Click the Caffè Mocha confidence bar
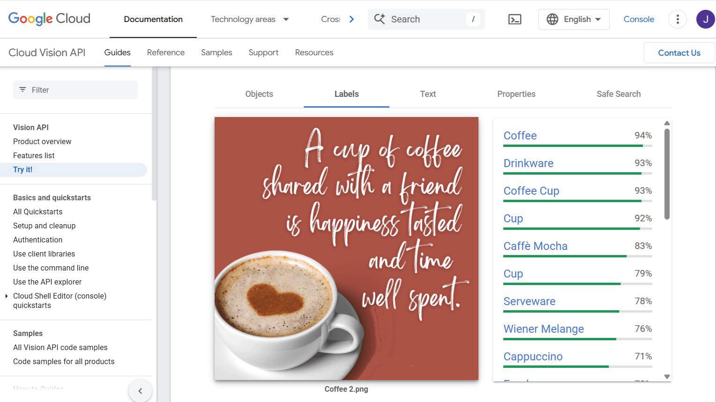 [x=577, y=256]
